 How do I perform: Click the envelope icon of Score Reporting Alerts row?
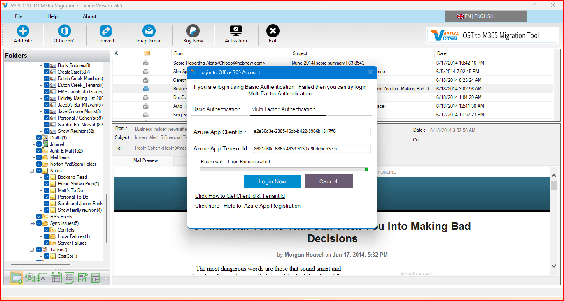pos(146,63)
